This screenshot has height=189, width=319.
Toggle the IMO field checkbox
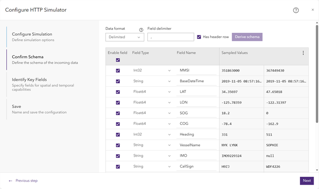point(118,156)
